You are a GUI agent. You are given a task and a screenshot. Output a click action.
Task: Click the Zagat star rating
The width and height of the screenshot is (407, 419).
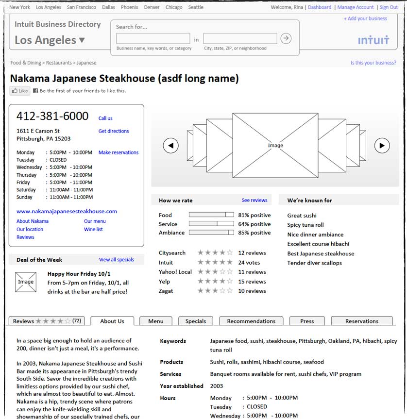pos(215,290)
